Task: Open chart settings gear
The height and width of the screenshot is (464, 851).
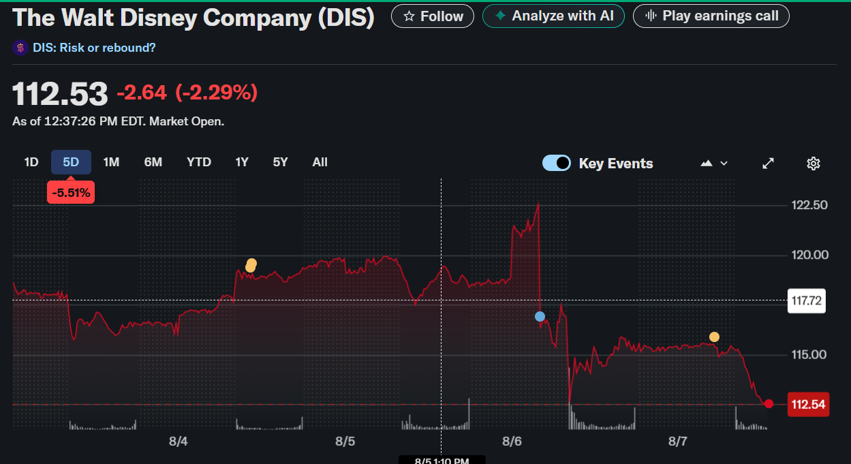Action: [x=814, y=164]
